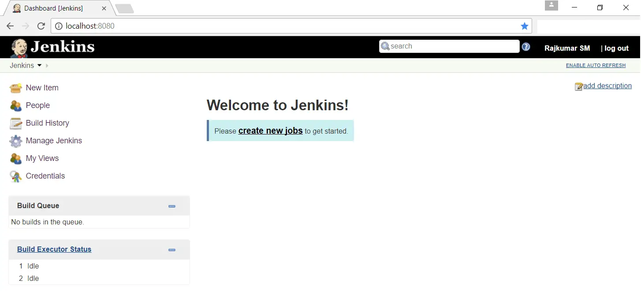Image resolution: width=641 pixels, height=291 pixels.
Task: Click the New Item box icon
Action: pos(16,88)
